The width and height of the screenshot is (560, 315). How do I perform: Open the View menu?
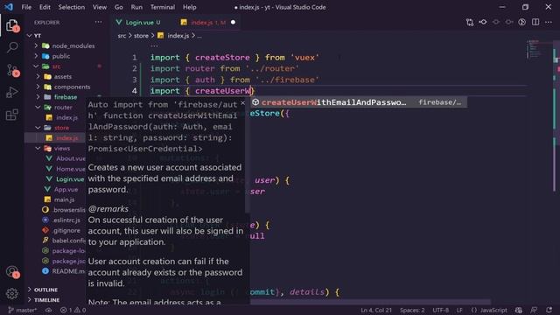tap(100, 7)
